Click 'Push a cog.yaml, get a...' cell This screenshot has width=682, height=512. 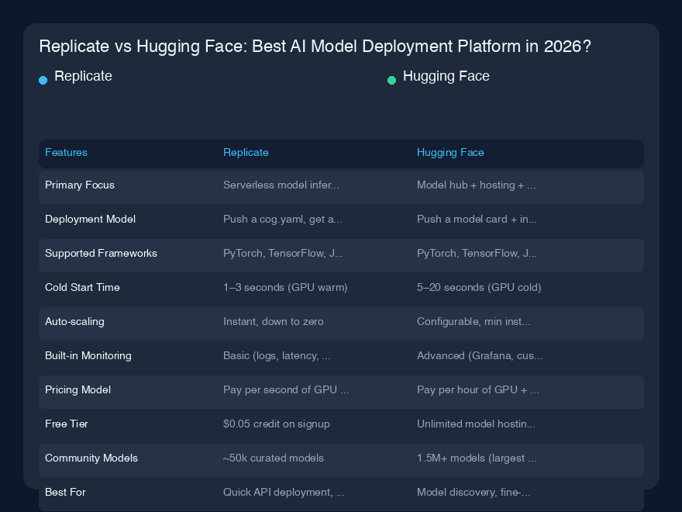tap(283, 219)
